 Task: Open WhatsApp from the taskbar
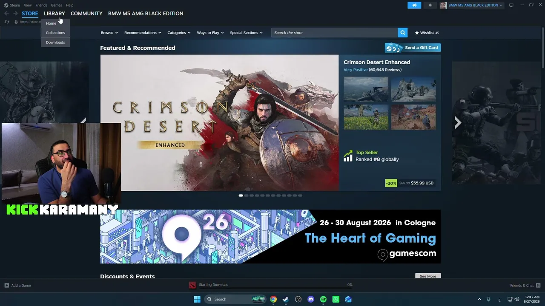[336, 299]
